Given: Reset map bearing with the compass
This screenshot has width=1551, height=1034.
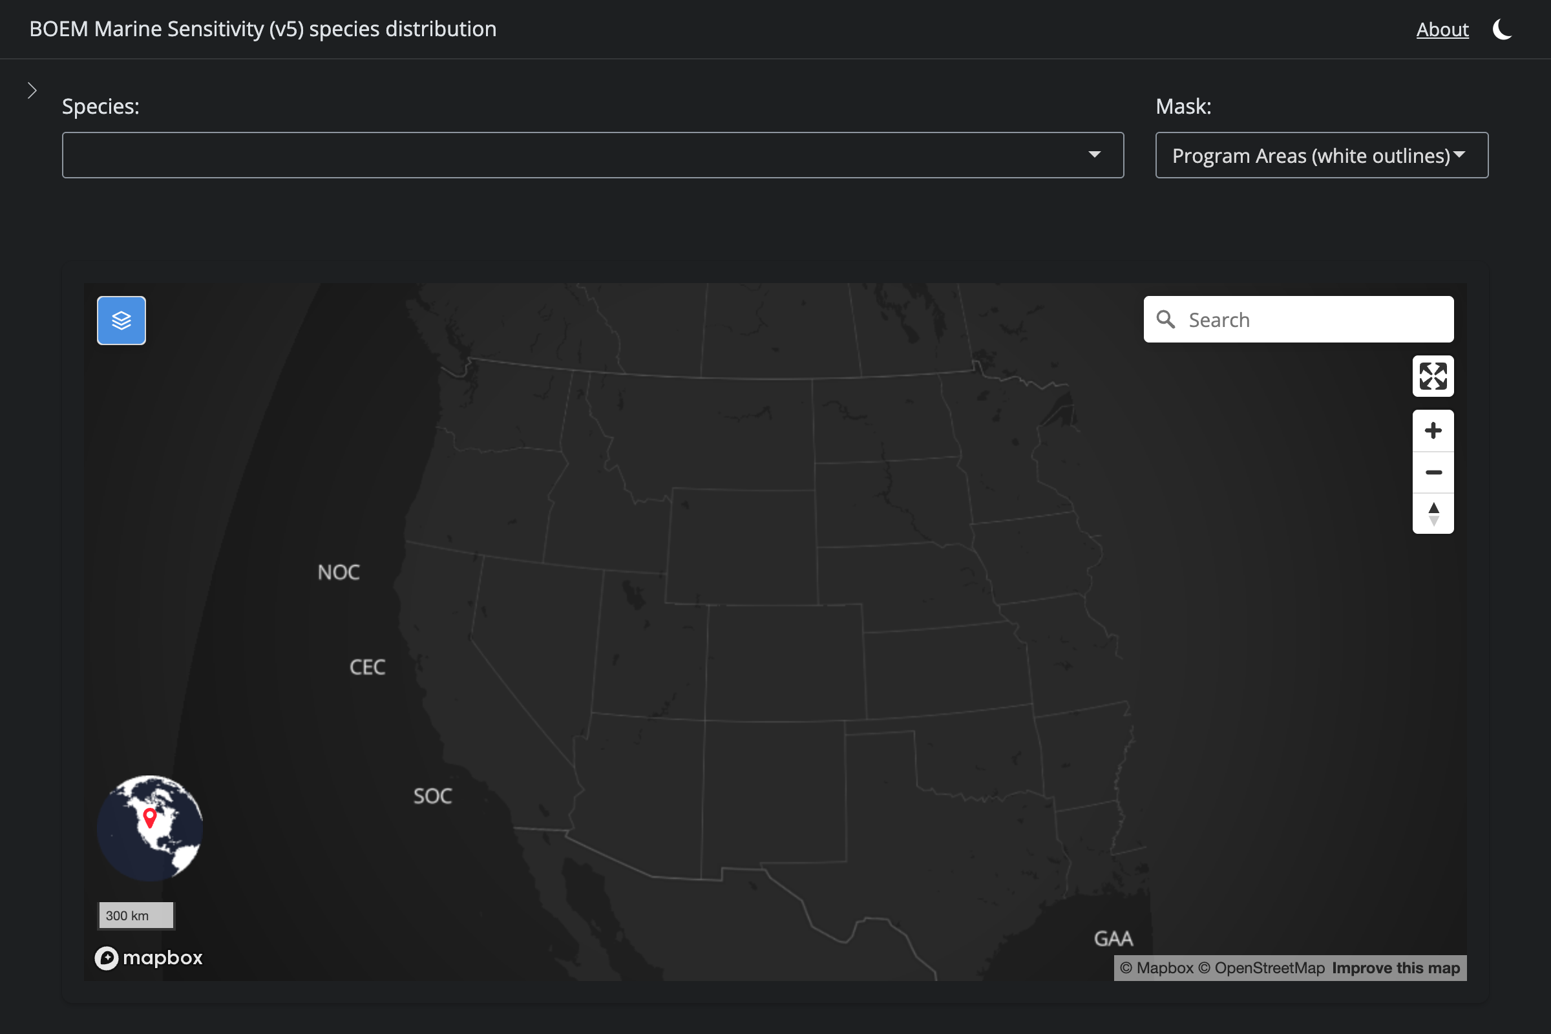Looking at the screenshot, I should 1432,514.
